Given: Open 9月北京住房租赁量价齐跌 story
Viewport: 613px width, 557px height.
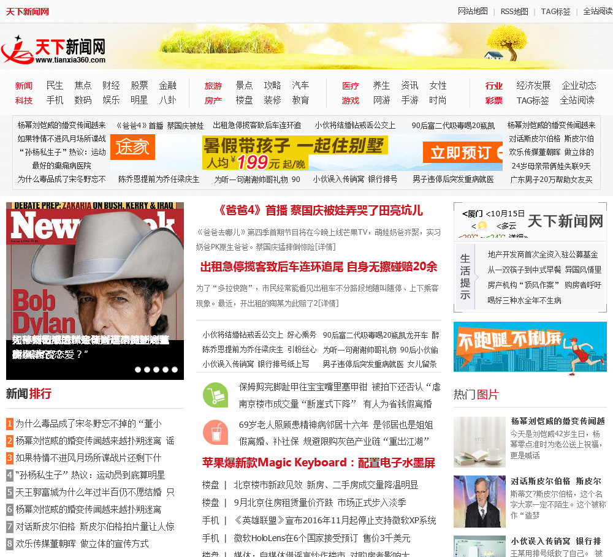Looking at the screenshot, I should (320, 502).
